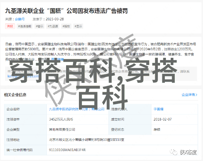
Task: Click the 注册地址 label cell
Action: [x=25, y=140]
